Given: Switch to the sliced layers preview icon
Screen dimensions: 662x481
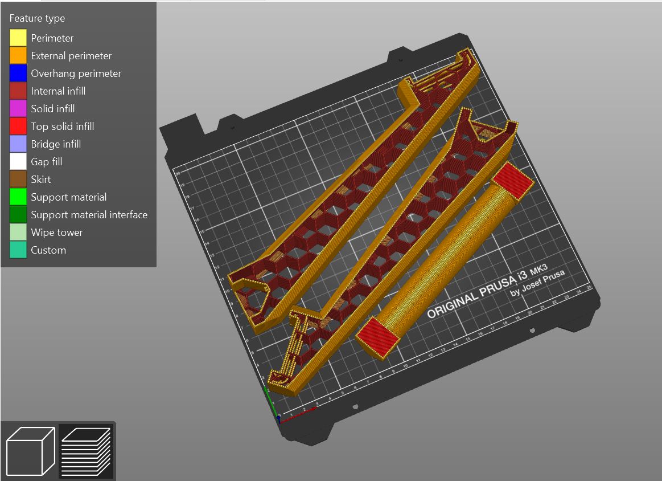Looking at the screenshot, I should pyautogui.click(x=86, y=451).
